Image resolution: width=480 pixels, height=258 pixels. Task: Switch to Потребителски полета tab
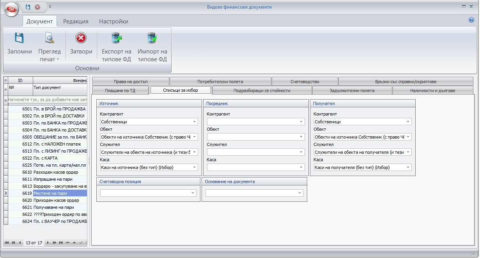pyautogui.click(x=220, y=82)
